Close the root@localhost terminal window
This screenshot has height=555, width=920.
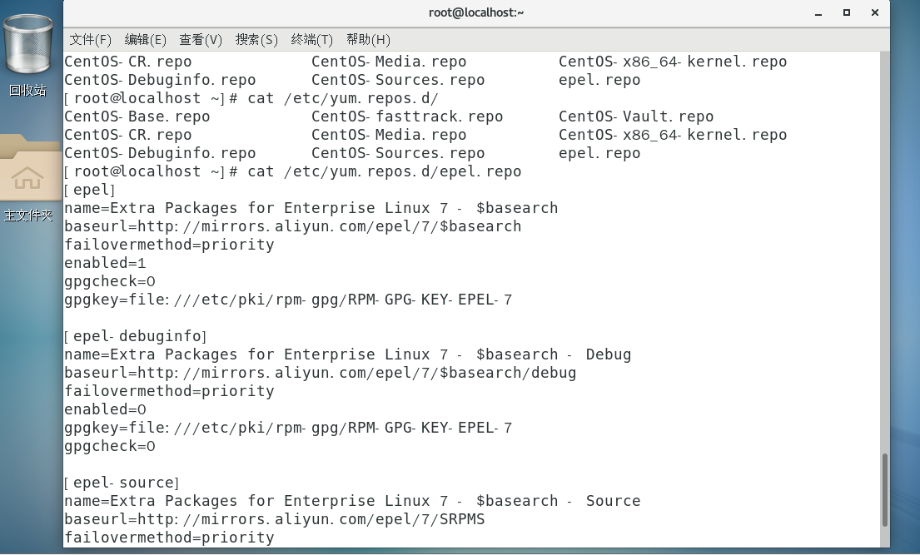pos(875,13)
